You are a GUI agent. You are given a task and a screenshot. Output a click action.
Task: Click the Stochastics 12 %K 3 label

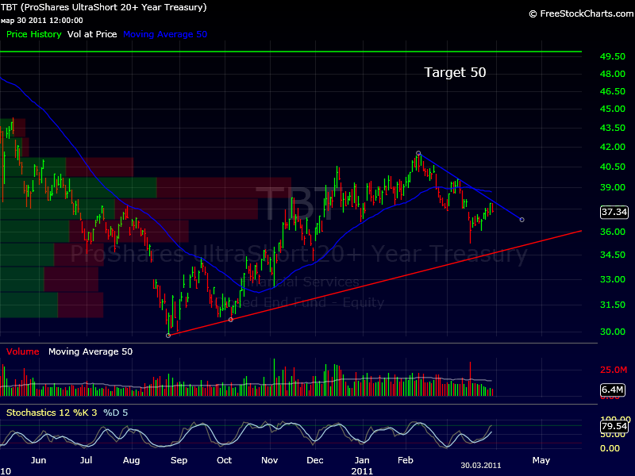pos(52,413)
